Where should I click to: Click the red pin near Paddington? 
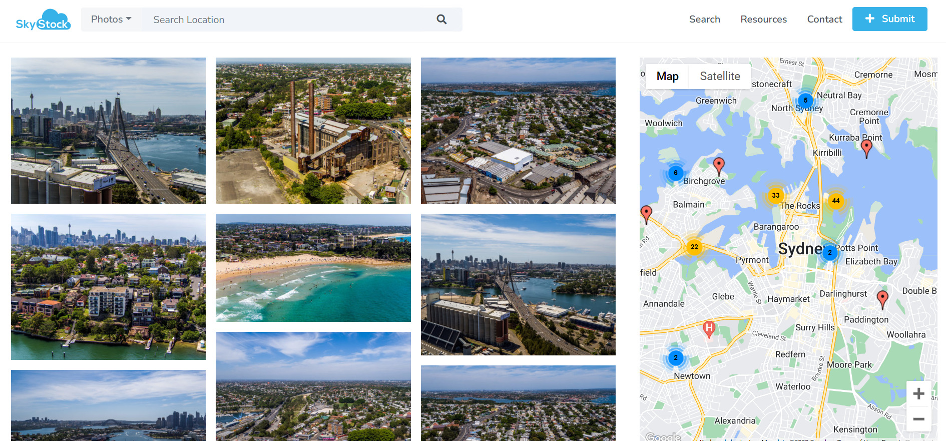(x=882, y=298)
